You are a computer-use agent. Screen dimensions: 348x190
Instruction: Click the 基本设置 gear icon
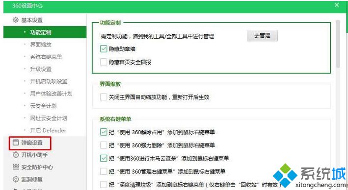tap(16, 20)
